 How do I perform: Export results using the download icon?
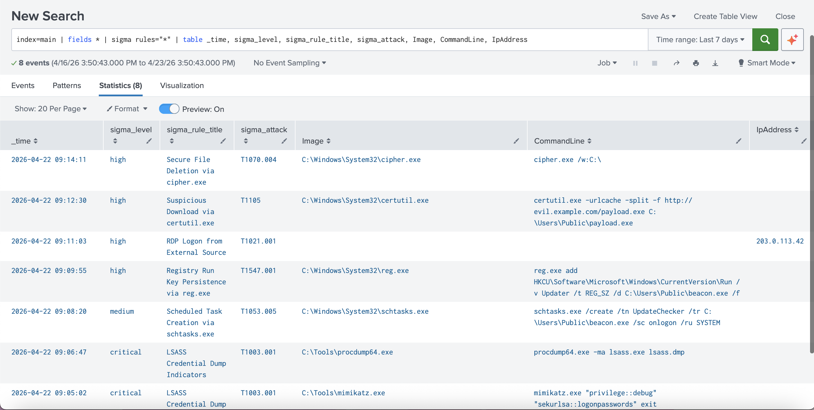click(x=715, y=63)
